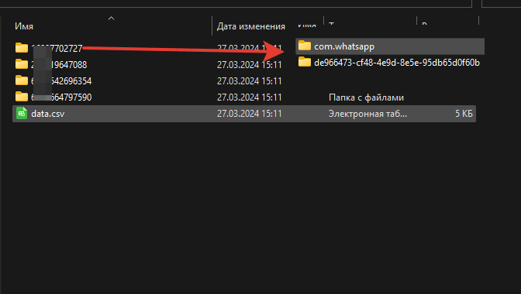Viewport: 521px width, 294px height.
Task: Select folder name ending 42696354
Action: tap(61, 81)
